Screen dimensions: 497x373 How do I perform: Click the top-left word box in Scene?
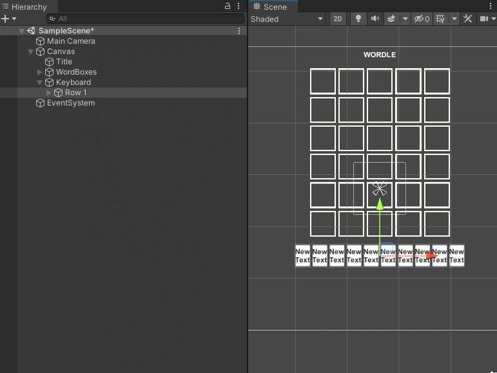323,81
